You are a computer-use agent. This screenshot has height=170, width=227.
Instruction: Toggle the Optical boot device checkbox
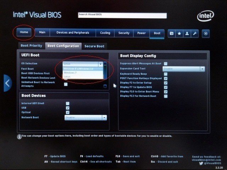pos(67,112)
